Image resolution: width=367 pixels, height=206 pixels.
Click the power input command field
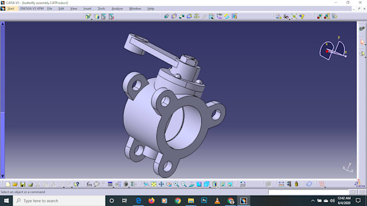click(308, 192)
